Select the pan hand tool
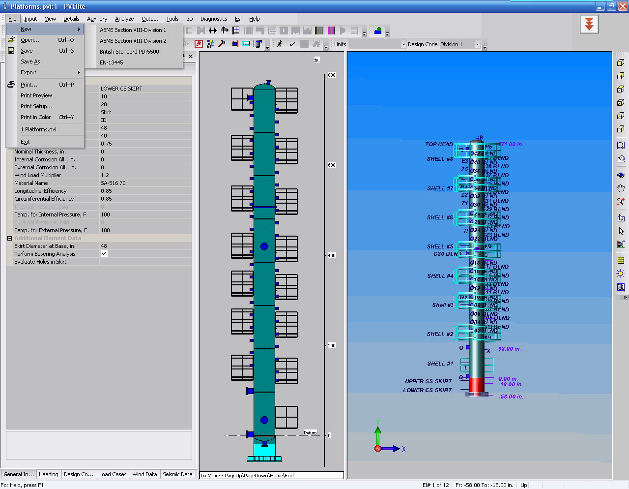Viewport: 629px width, 489px height. 621,188
